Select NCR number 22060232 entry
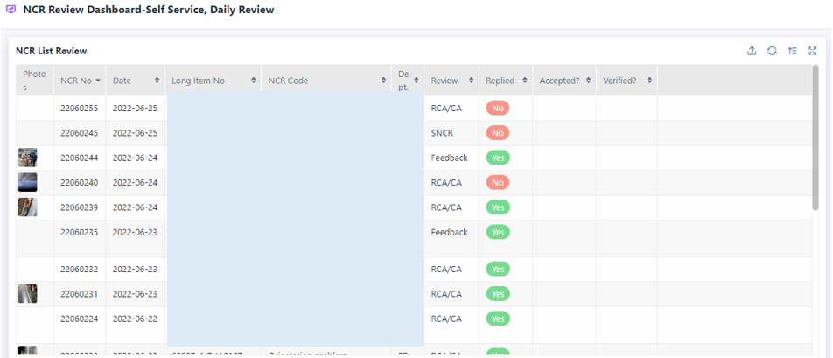The image size is (833, 358). point(79,270)
